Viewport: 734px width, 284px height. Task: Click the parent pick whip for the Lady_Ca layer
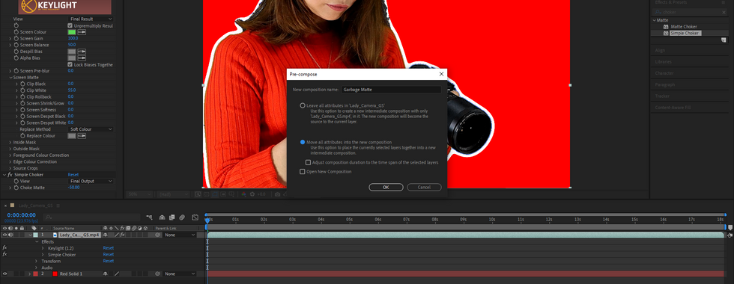tap(158, 235)
